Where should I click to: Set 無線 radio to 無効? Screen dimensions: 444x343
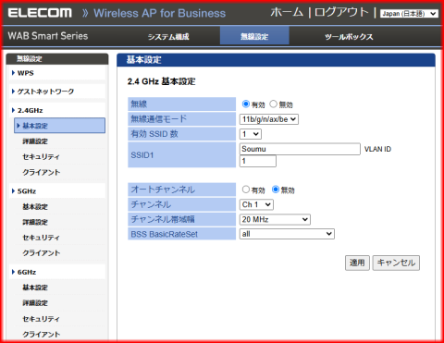click(x=273, y=104)
